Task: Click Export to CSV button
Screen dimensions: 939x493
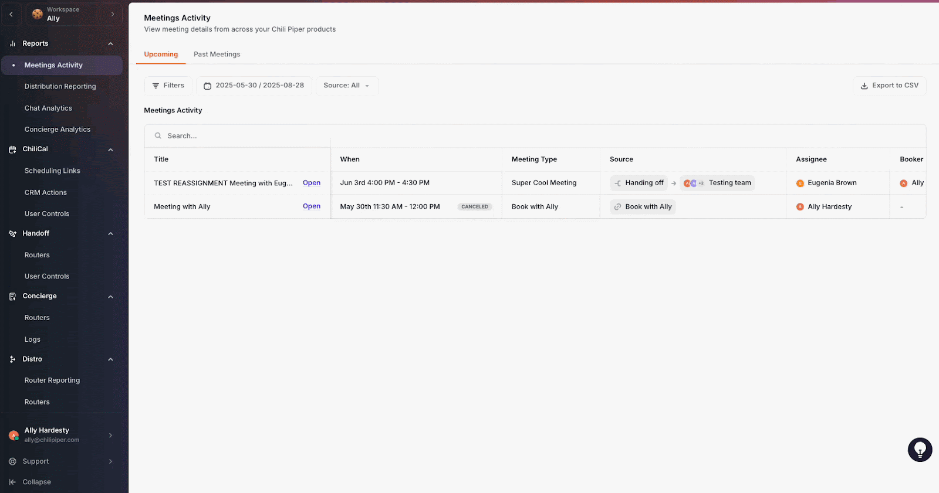Action: coord(889,86)
